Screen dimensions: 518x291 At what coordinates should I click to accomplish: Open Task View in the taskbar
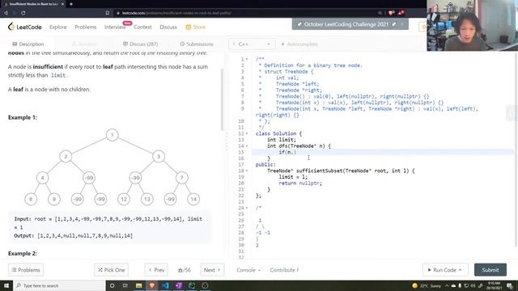[x=125, y=285]
